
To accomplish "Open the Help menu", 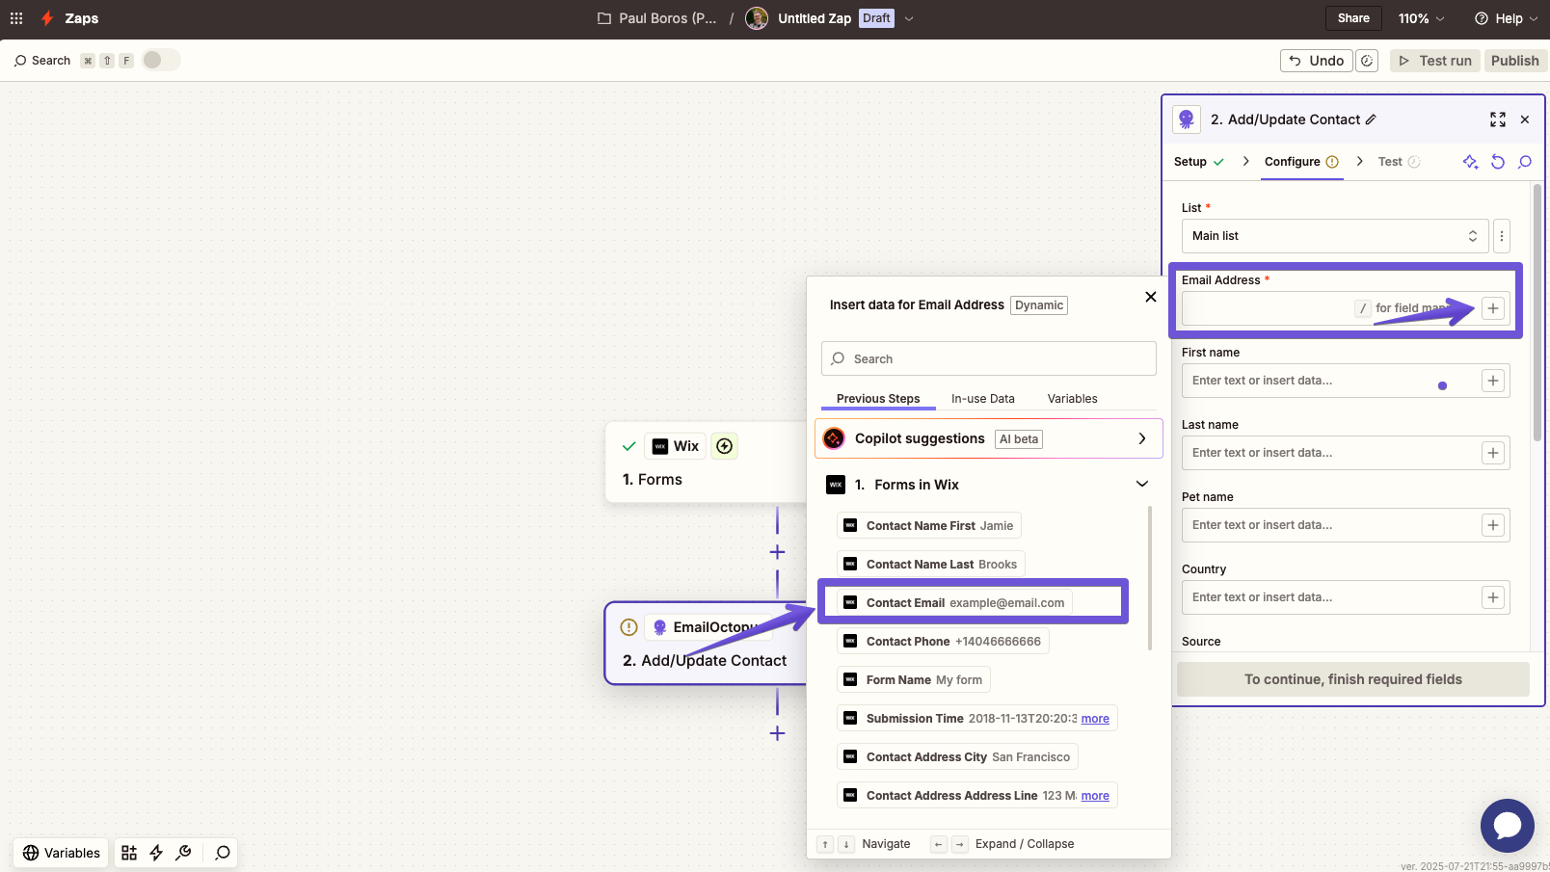I will [1506, 18].
